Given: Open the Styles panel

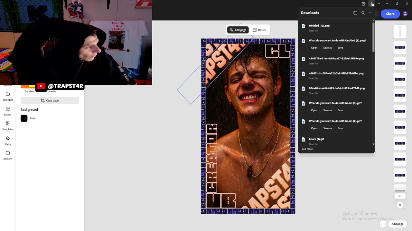Looking at the screenshot, I should click(x=8, y=141).
